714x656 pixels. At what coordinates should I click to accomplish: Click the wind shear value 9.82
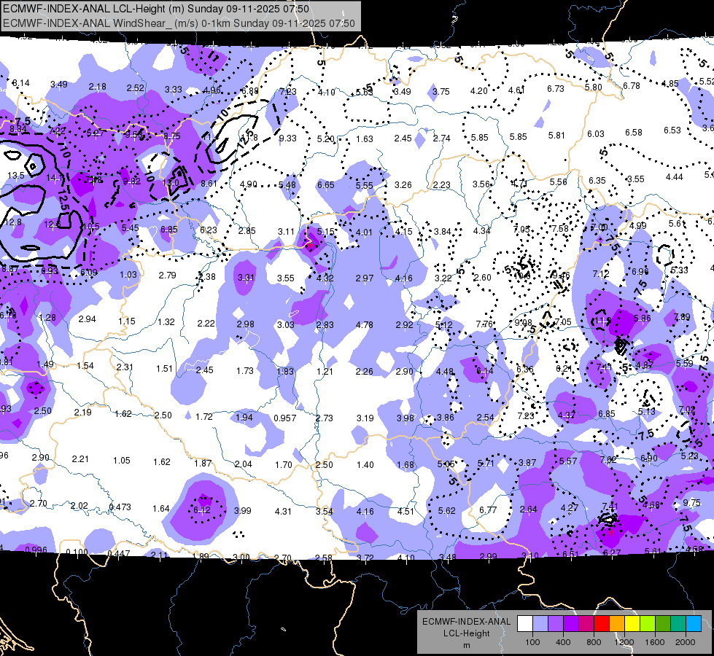tap(131, 181)
